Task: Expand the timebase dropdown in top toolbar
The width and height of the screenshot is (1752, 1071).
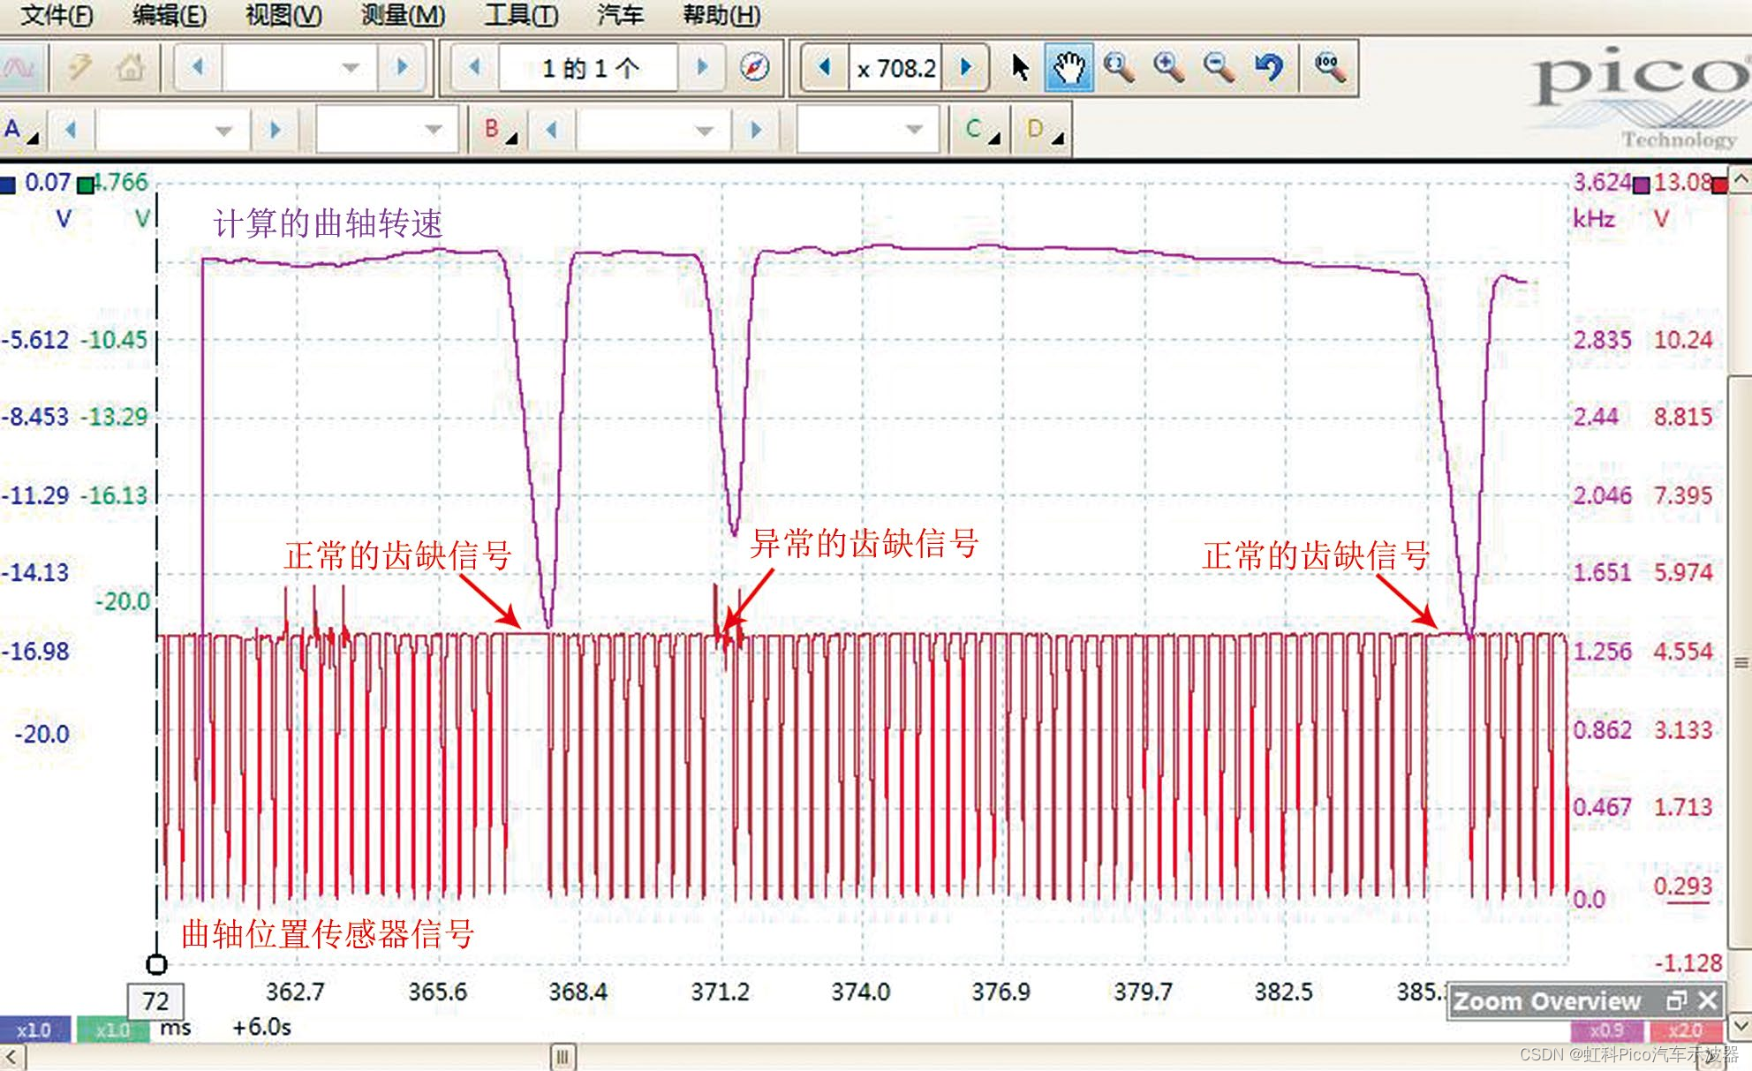Action: click(x=350, y=67)
